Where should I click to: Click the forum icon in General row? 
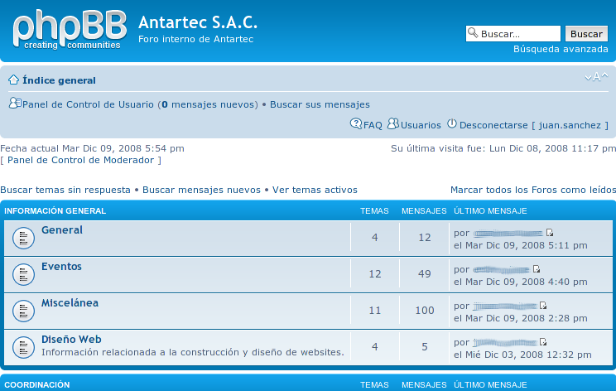(x=23, y=238)
